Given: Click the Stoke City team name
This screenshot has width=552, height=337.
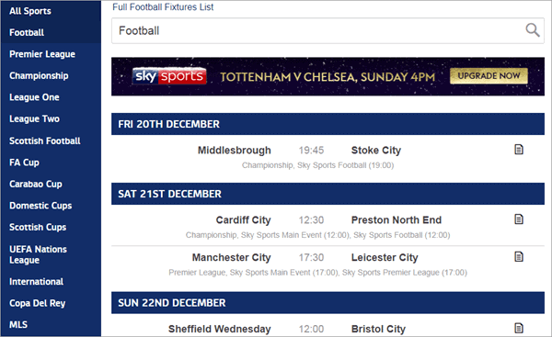Looking at the screenshot, I should pyautogui.click(x=376, y=151).
